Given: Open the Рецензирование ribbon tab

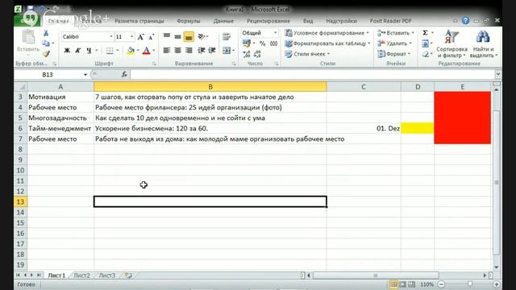Looking at the screenshot, I should point(268,21).
